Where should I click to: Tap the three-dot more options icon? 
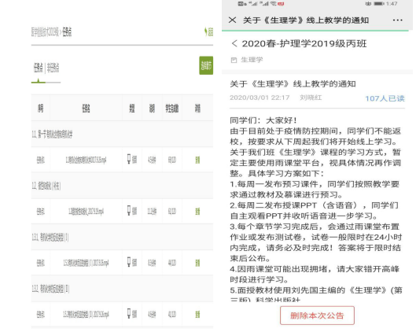(397, 20)
